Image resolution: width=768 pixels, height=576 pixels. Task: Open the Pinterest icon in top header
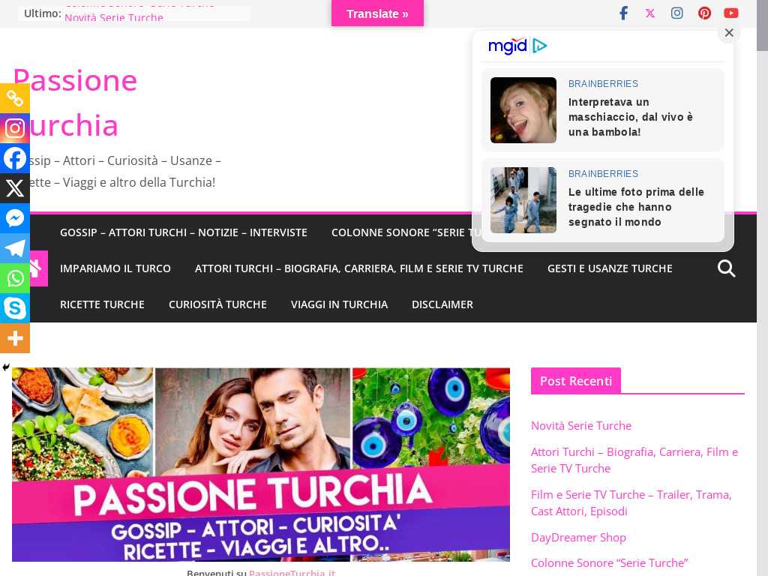pos(704,13)
